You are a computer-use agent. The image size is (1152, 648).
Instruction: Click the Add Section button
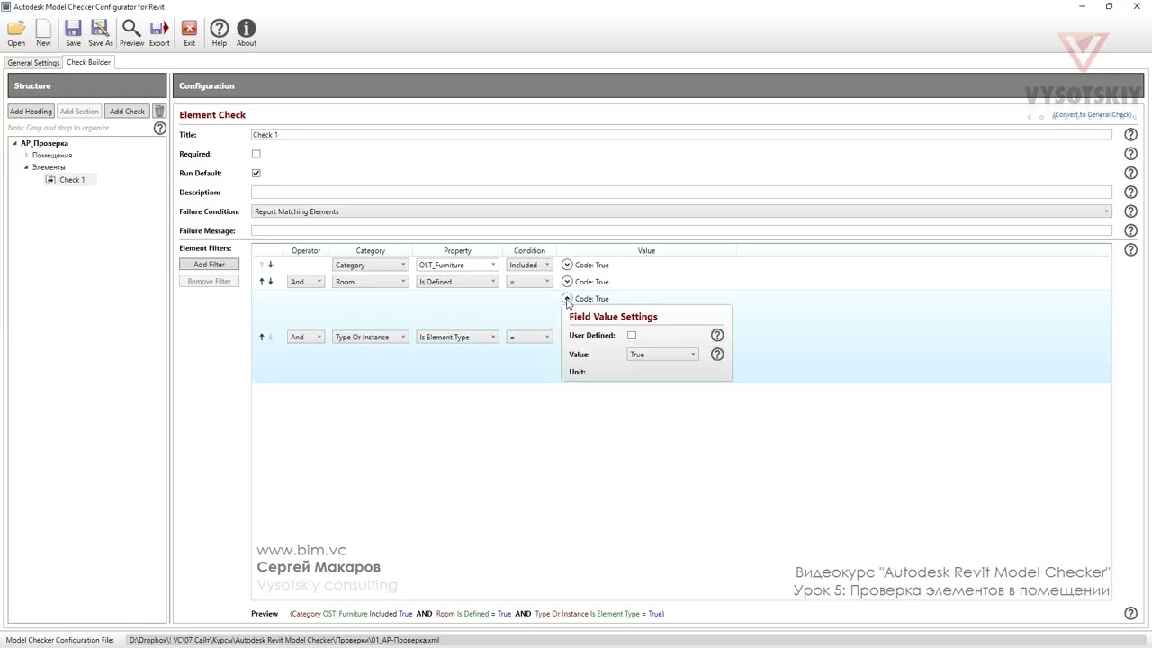tap(79, 111)
